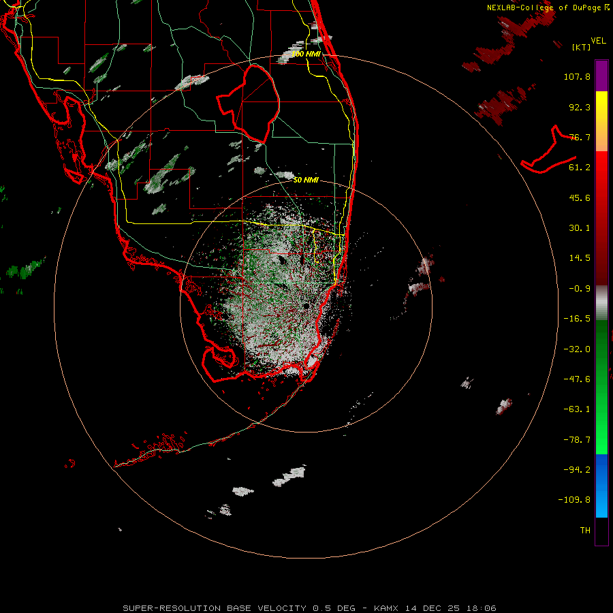
Task: Click the [KT] units label
Action: tap(582, 47)
